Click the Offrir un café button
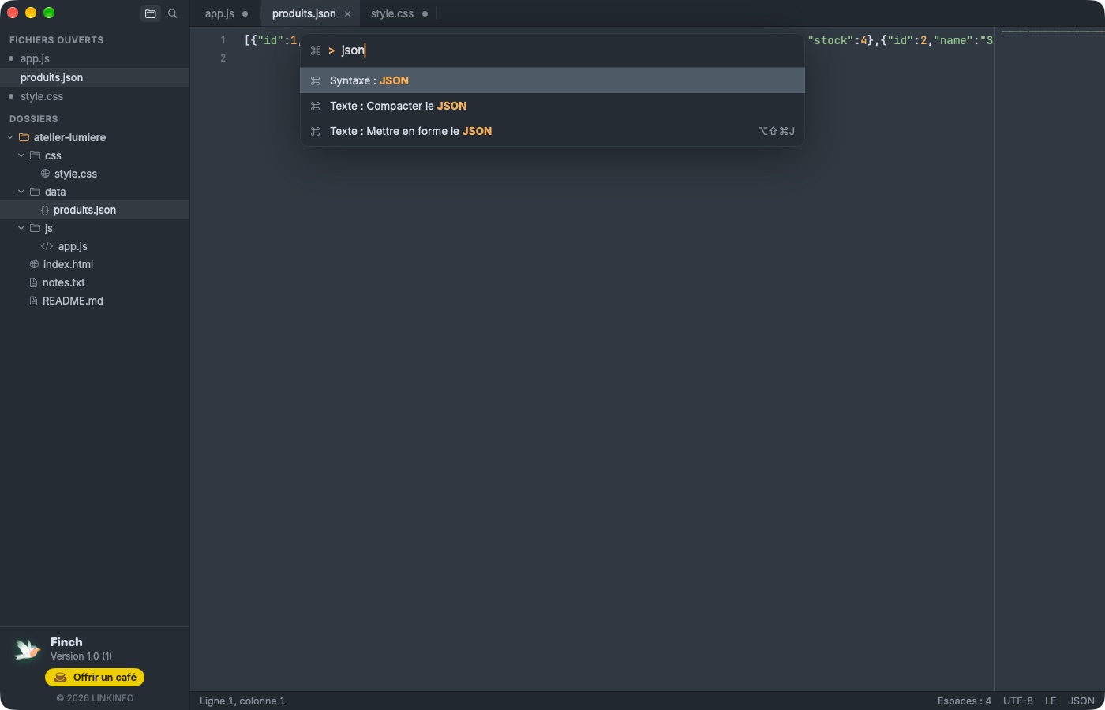This screenshot has width=1105, height=710. click(x=95, y=677)
